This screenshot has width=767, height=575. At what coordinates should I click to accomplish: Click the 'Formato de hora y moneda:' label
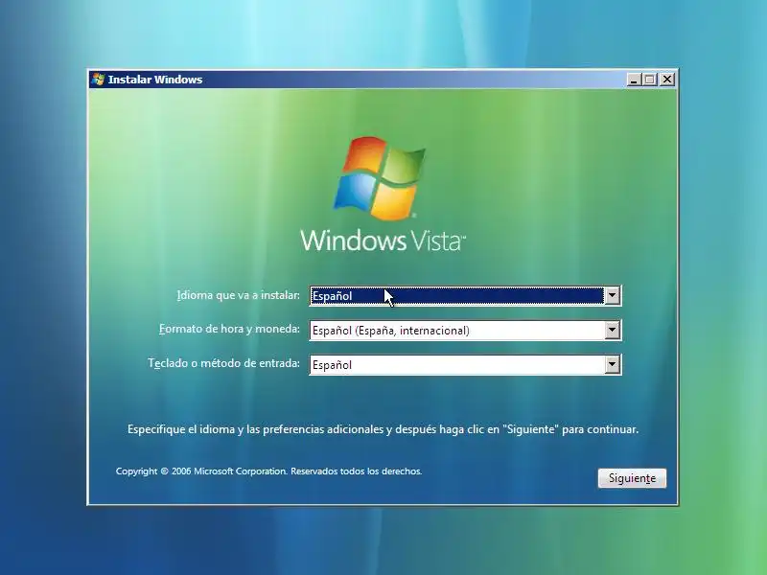(x=229, y=329)
